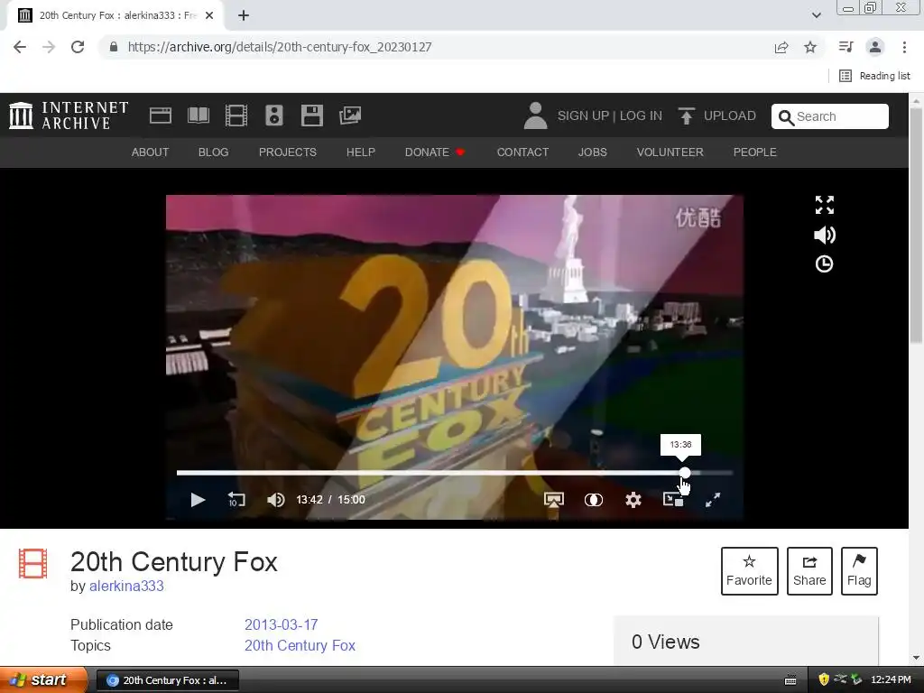Click the Favorite button
This screenshot has width=924, height=693.
click(x=750, y=571)
